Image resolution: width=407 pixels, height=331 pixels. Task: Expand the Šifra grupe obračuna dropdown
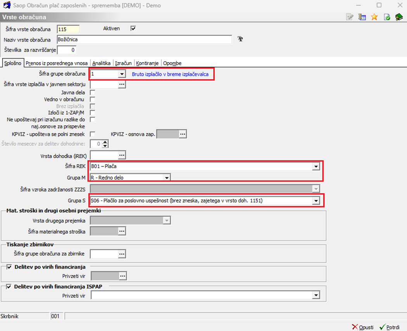click(122, 74)
